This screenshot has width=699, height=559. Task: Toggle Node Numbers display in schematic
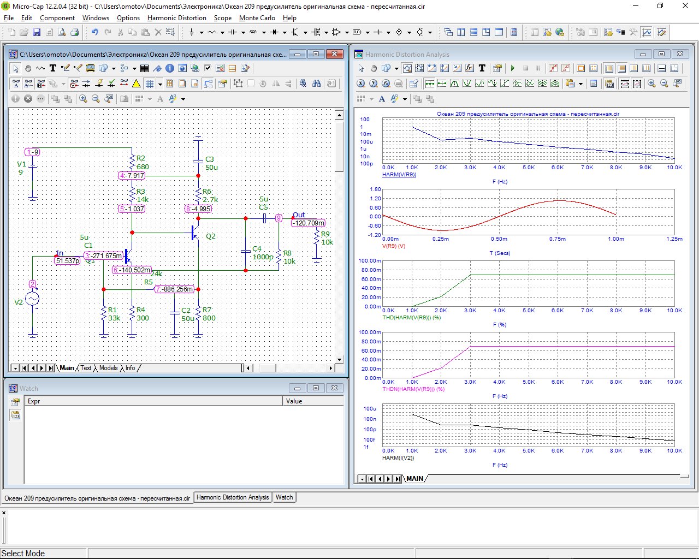point(41,84)
